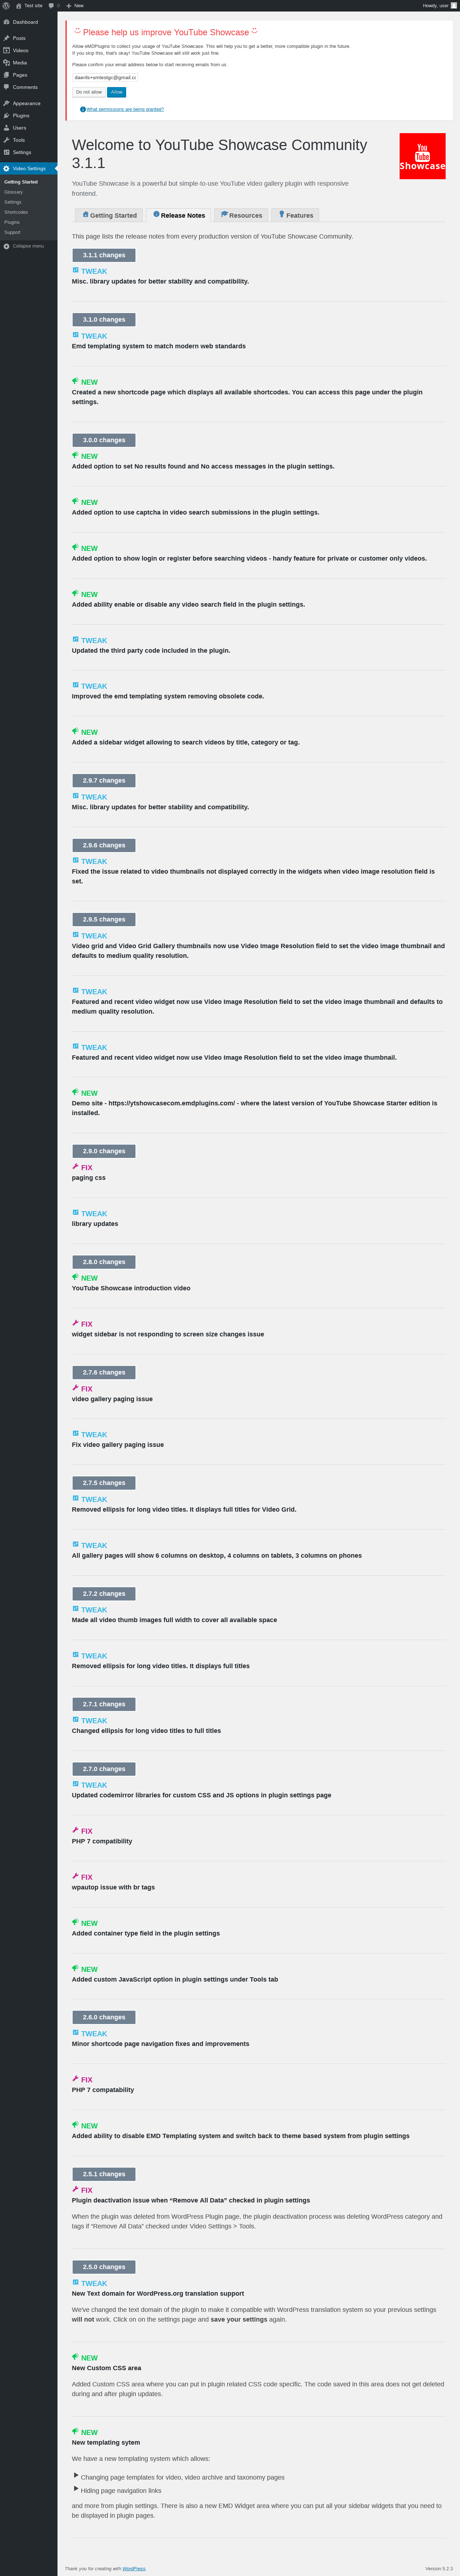
Task: Open the Resources tab
Action: tap(241, 215)
